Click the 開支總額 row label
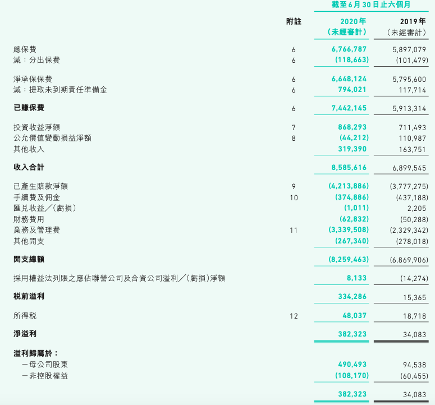Viewport: 435px width, 405px height. coord(29,259)
